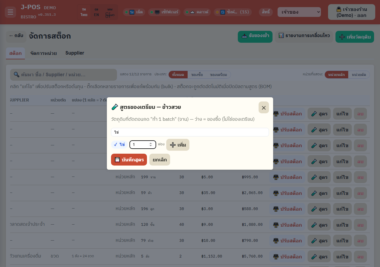Filter type by ของซื้อ
The width and height of the screenshot is (380, 267).
pos(197,74)
